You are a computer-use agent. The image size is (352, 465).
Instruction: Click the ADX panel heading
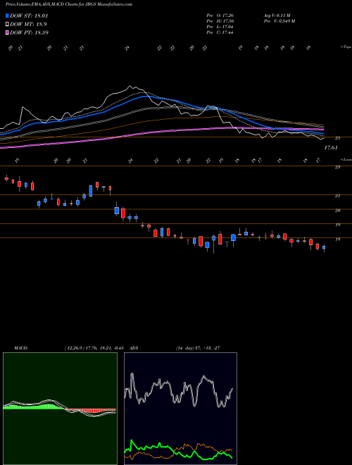pyautogui.click(x=133, y=348)
